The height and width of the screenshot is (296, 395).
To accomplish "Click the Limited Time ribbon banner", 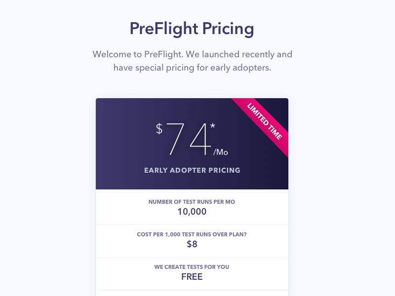I will click(x=265, y=121).
